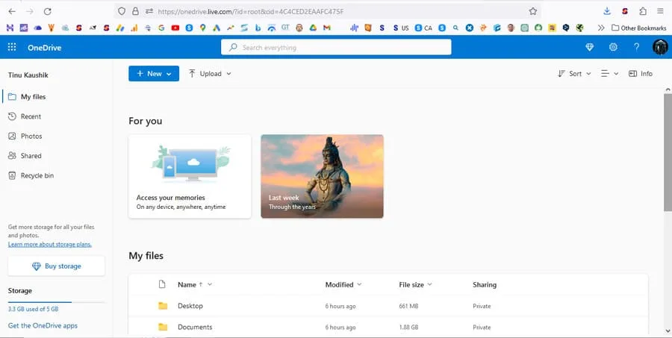Open the YouTube bookmark

pyautogui.click(x=175, y=28)
